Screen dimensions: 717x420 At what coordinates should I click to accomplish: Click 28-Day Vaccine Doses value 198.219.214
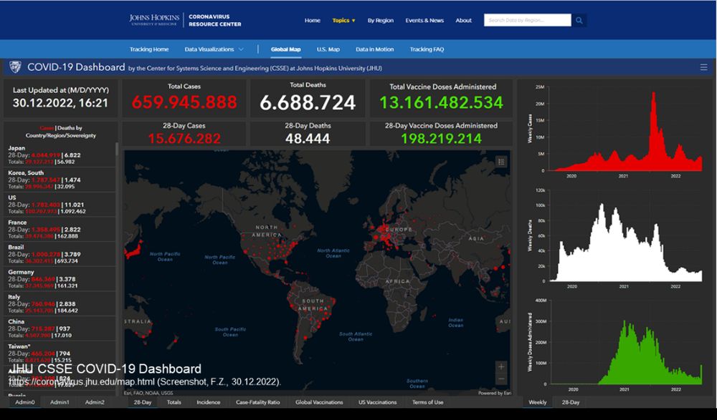(x=441, y=138)
